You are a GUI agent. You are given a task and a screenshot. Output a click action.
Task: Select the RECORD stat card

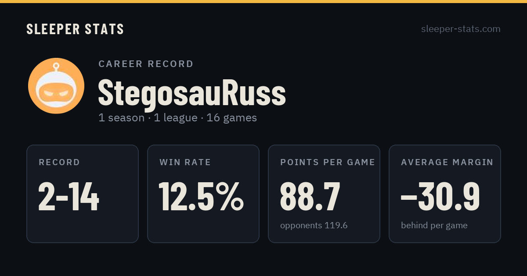click(x=83, y=194)
